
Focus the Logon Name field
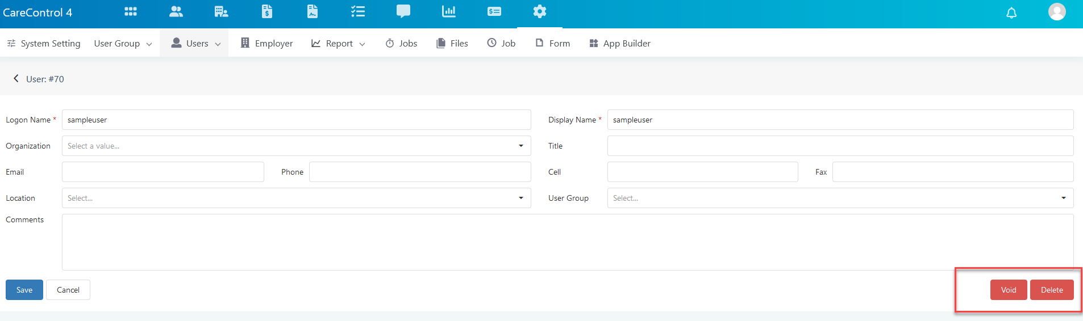click(x=296, y=120)
